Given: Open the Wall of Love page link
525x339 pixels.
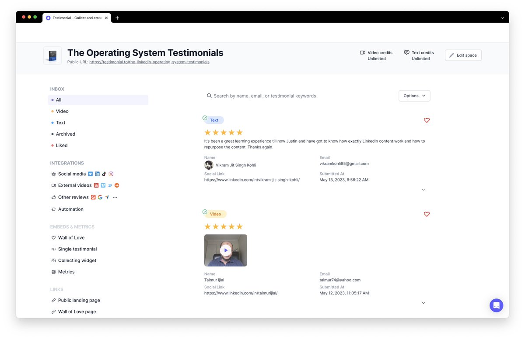Looking at the screenshot, I should 77,312.
